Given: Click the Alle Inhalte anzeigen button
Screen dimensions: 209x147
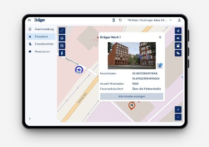Looking at the screenshot, I should tap(132, 96).
